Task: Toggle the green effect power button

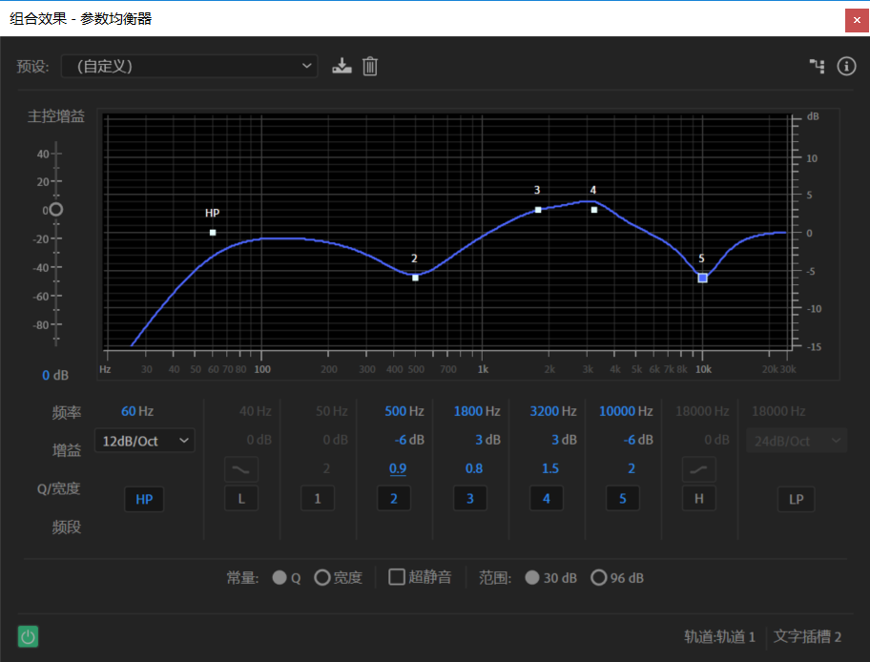Action: coord(28,636)
